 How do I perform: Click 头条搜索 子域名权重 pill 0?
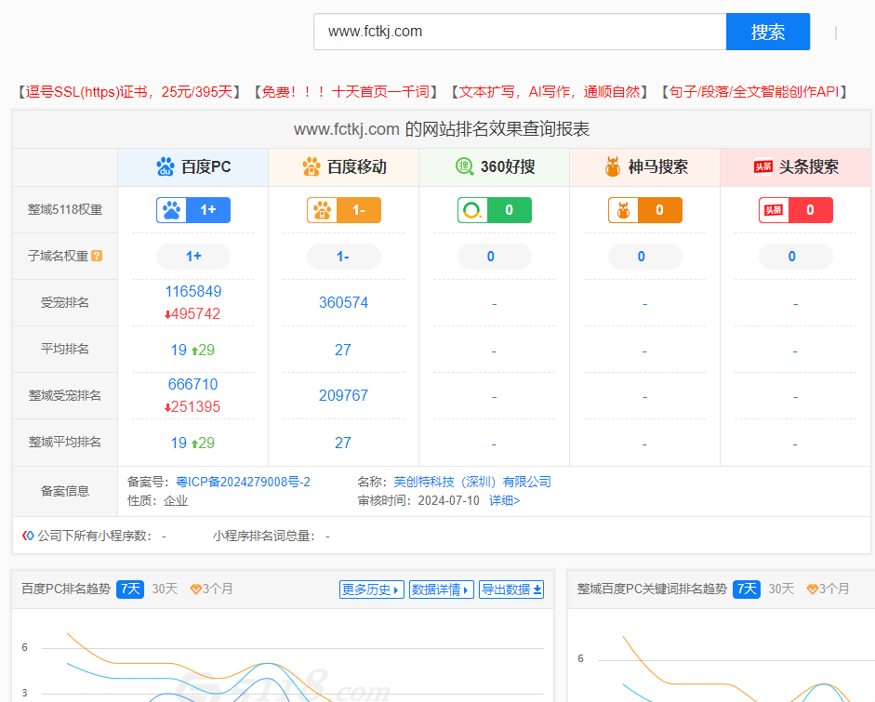[x=796, y=257]
